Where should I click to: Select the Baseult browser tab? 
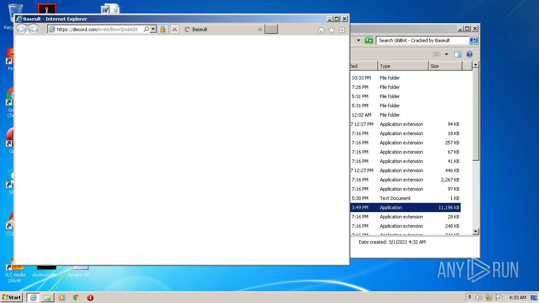click(x=223, y=29)
